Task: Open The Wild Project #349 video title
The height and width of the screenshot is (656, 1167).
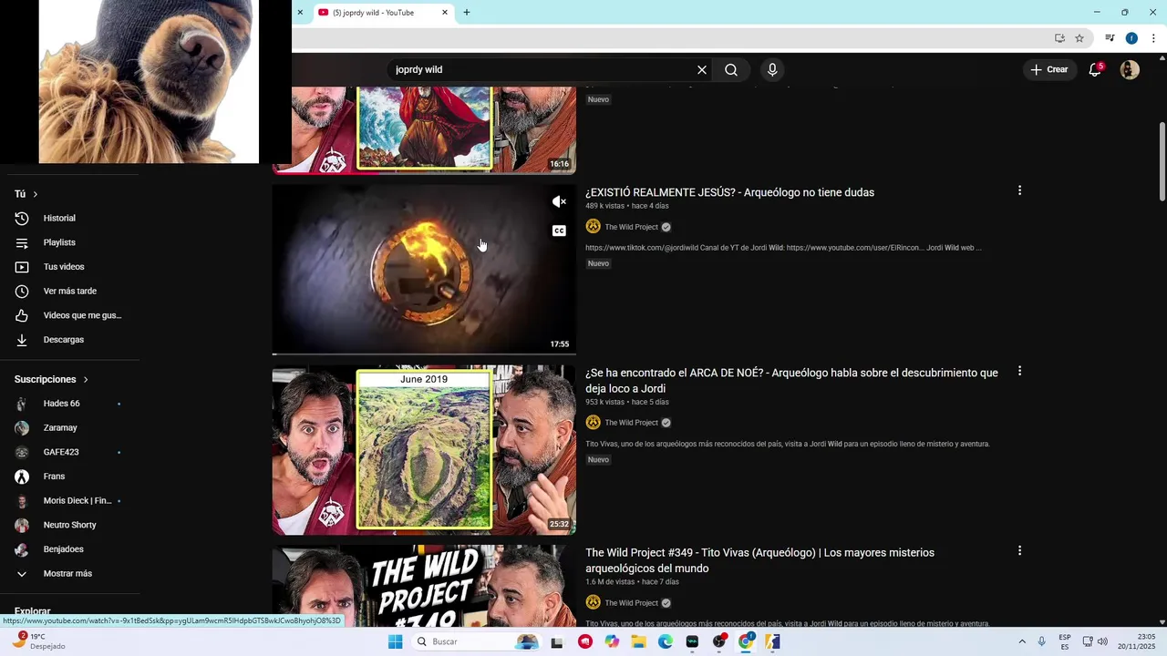Action: point(759,560)
